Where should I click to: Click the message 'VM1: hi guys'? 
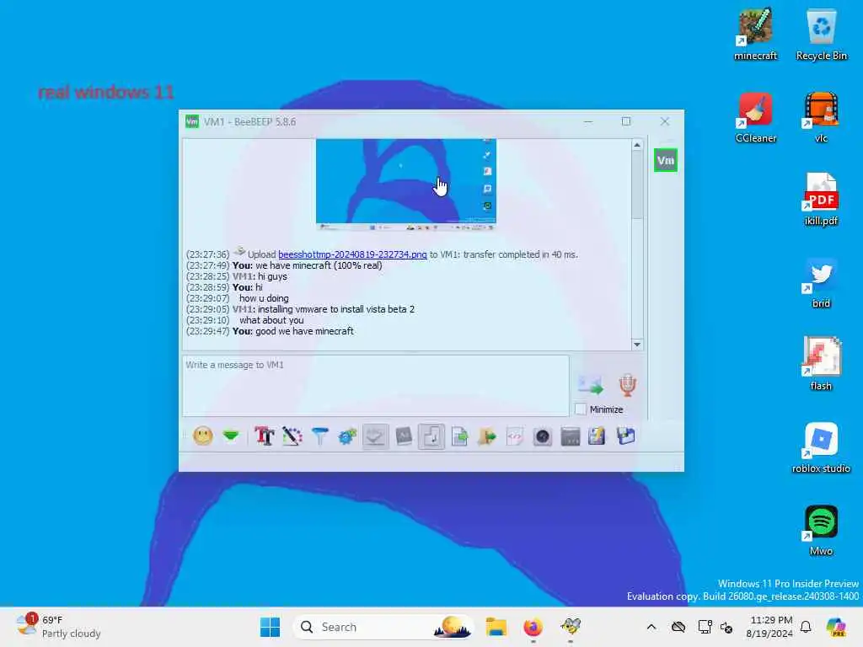coord(260,276)
